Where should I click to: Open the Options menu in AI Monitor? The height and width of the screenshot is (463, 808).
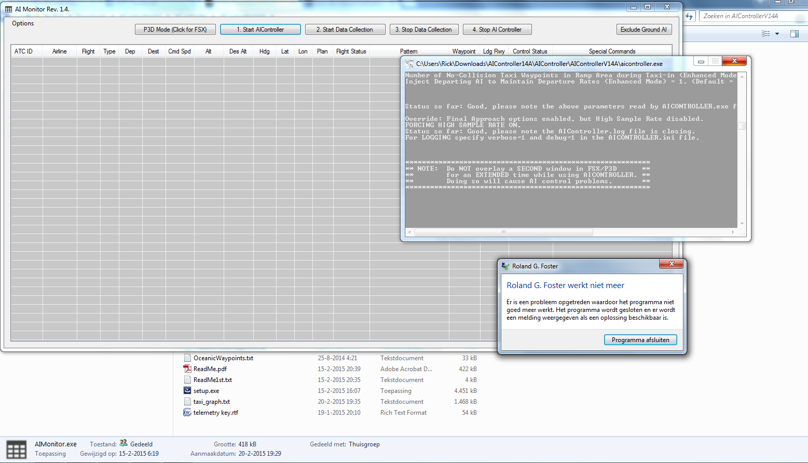[23, 23]
